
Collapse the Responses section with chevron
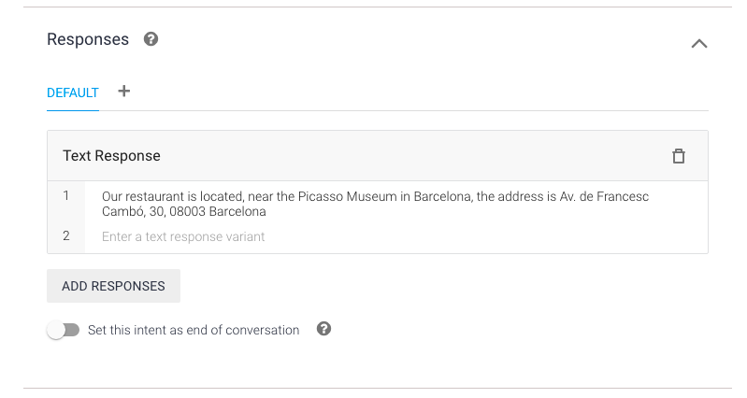699,44
